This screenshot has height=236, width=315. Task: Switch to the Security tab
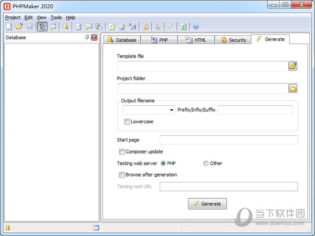(233, 40)
